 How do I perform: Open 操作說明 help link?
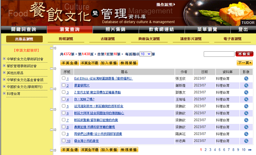tap(166, 4)
